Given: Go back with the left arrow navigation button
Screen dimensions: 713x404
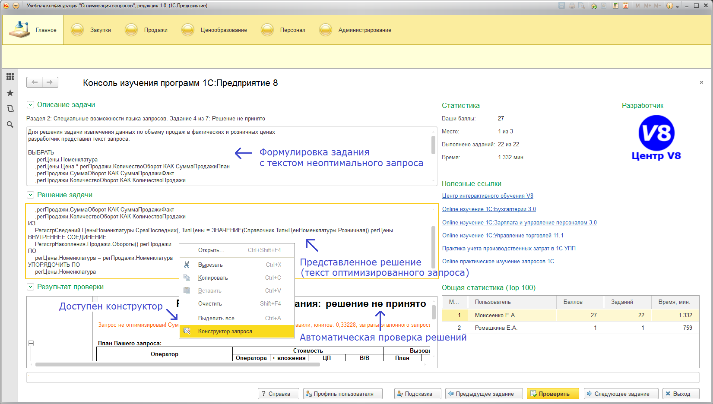Looking at the screenshot, I should pyautogui.click(x=35, y=82).
